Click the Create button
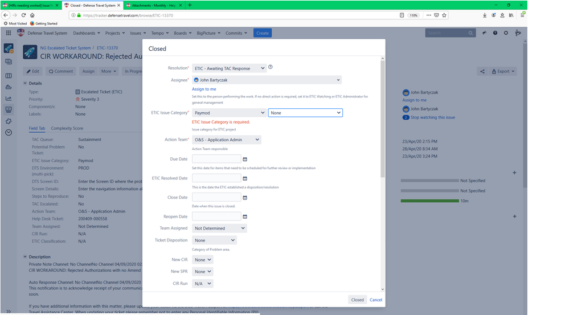 tap(263, 33)
